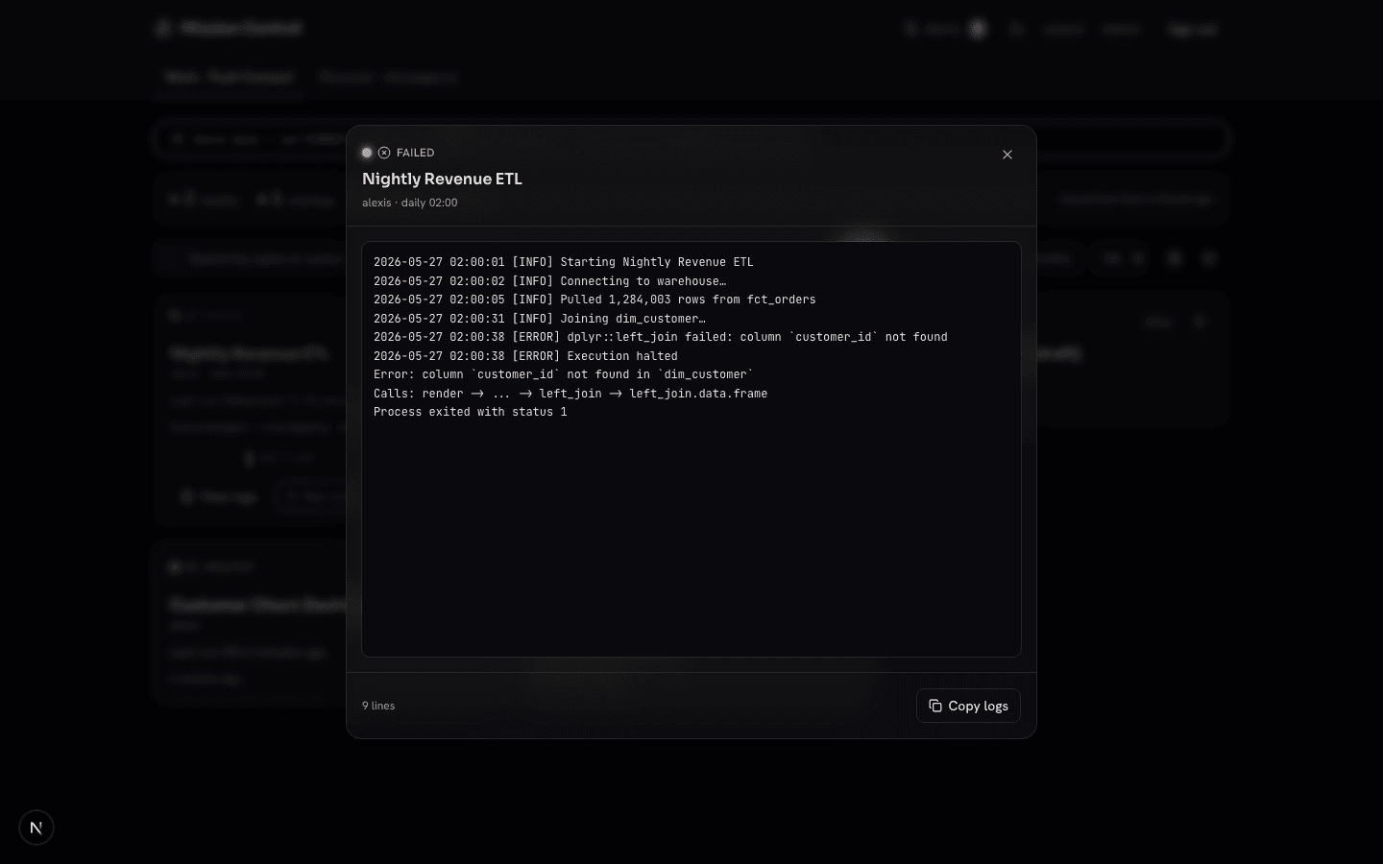
Task: Click error line 'Execution halted'
Action: (x=525, y=356)
